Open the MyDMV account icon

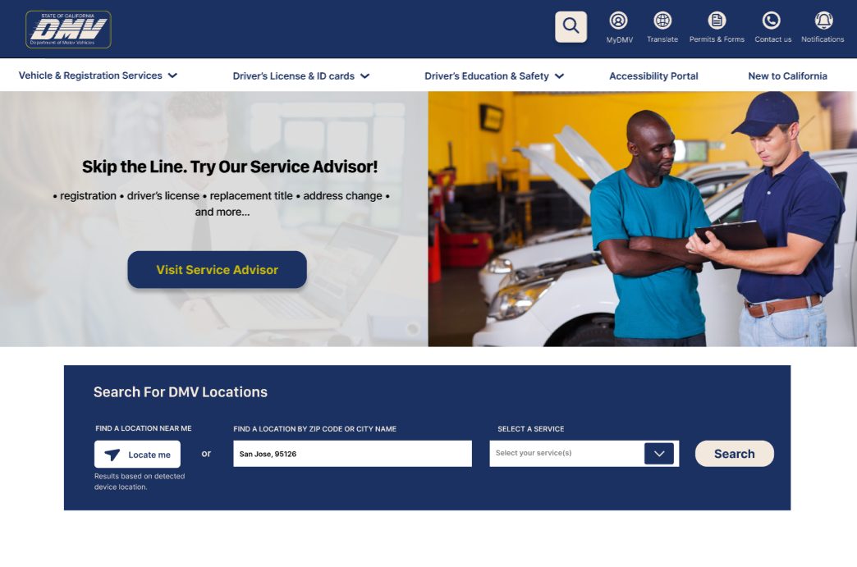coord(618,21)
